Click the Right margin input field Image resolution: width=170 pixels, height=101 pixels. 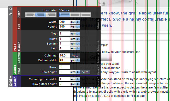(65, 39)
